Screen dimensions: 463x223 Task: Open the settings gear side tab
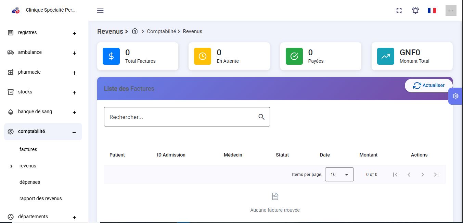point(455,96)
